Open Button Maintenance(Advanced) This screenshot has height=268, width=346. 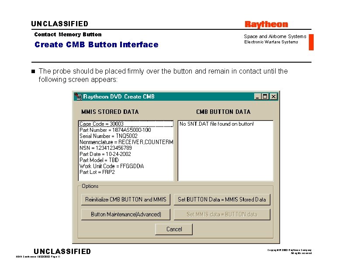point(126,215)
